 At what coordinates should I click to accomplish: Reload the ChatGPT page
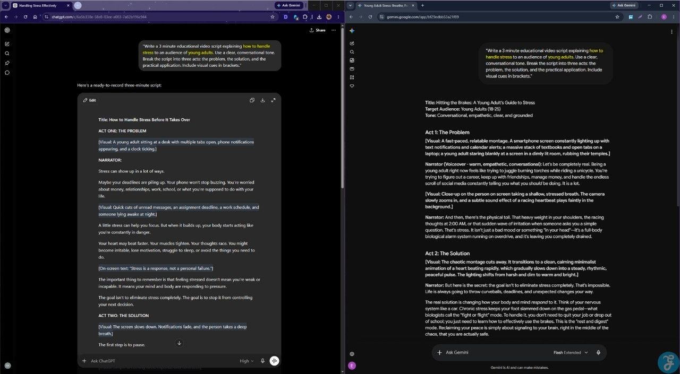(25, 17)
